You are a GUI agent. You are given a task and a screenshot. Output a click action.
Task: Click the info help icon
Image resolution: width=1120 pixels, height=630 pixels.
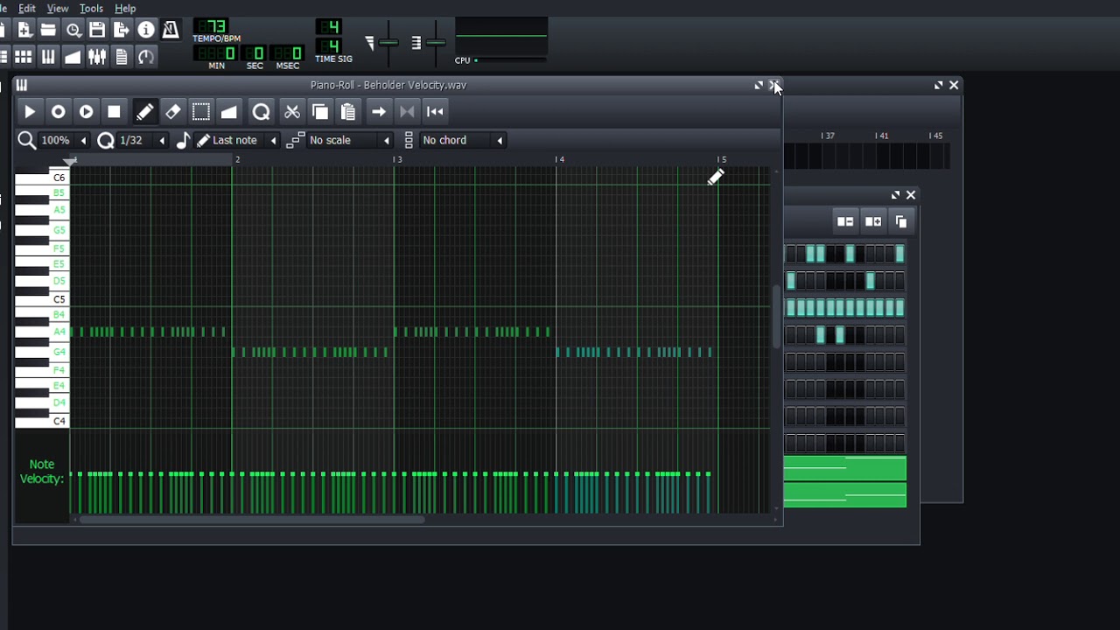146,31
